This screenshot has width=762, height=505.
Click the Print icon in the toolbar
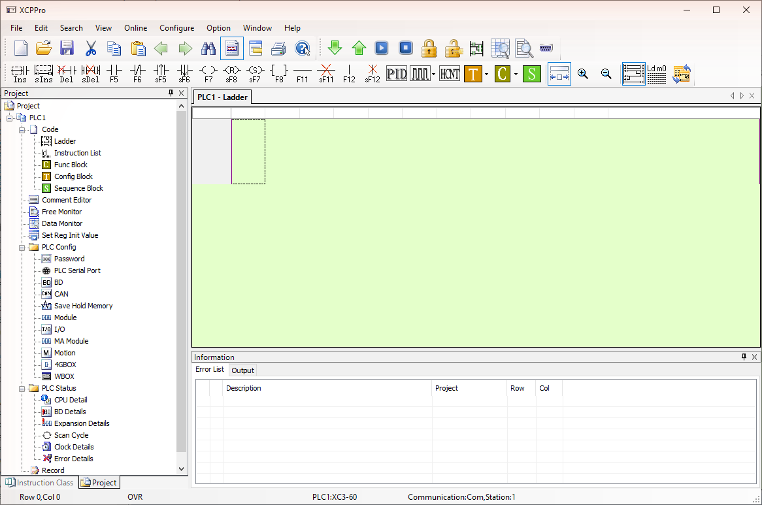point(278,48)
